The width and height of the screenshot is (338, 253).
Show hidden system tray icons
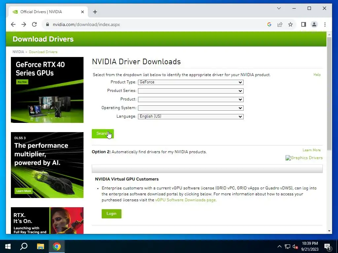[x=279, y=246]
